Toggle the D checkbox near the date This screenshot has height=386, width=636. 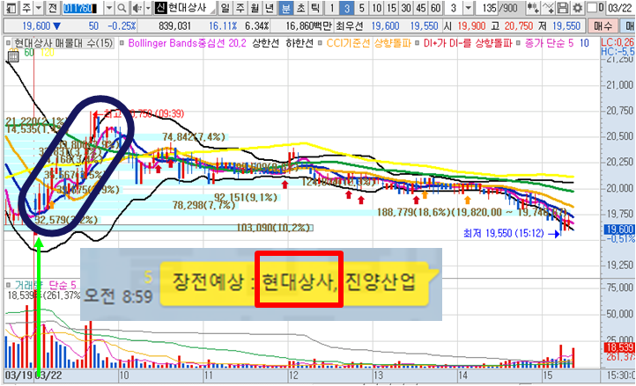point(593,8)
